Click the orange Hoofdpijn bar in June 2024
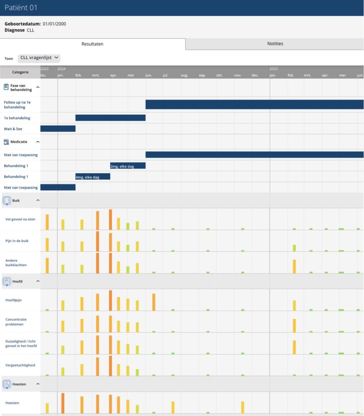364x416 pixels. click(x=154, y=302)
